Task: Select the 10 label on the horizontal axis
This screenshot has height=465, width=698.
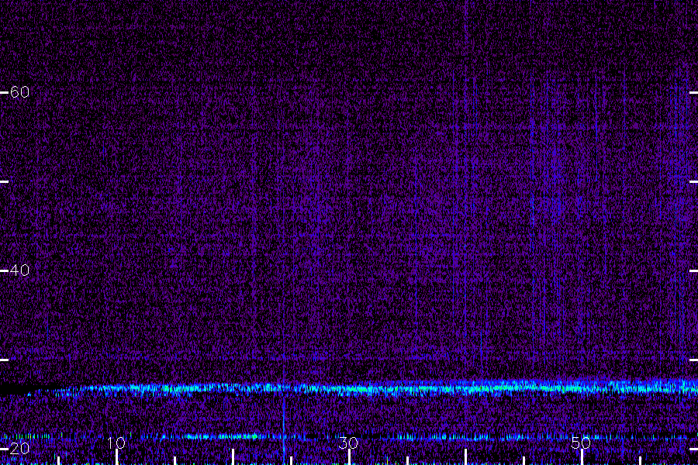Action: coord(116,443)
